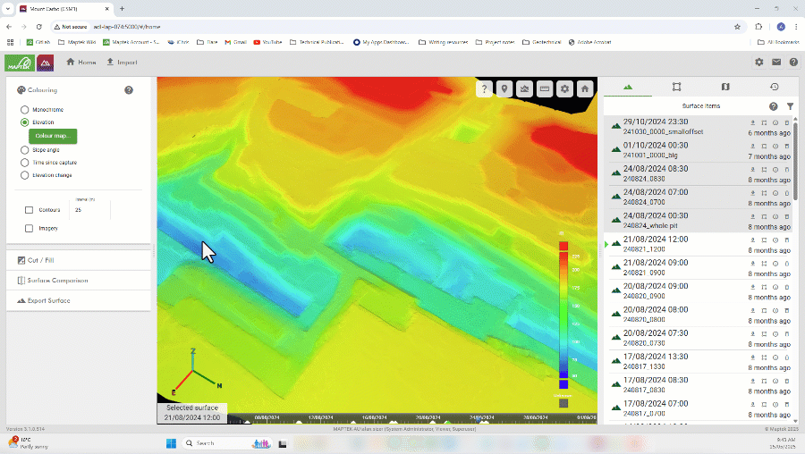Click the Colour map... button
Viewport: 805px width, 454px height.
pos(53,136)
